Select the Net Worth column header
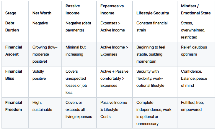The image size is (217, 130). (42, 13)
